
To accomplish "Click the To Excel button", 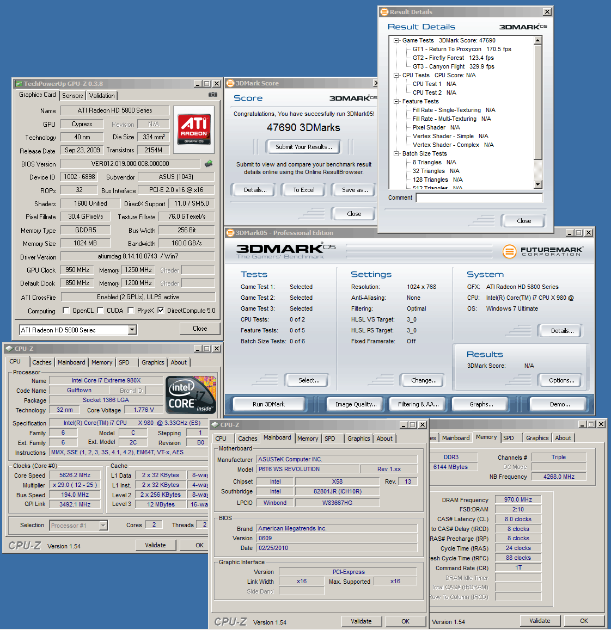I will 304,190.
